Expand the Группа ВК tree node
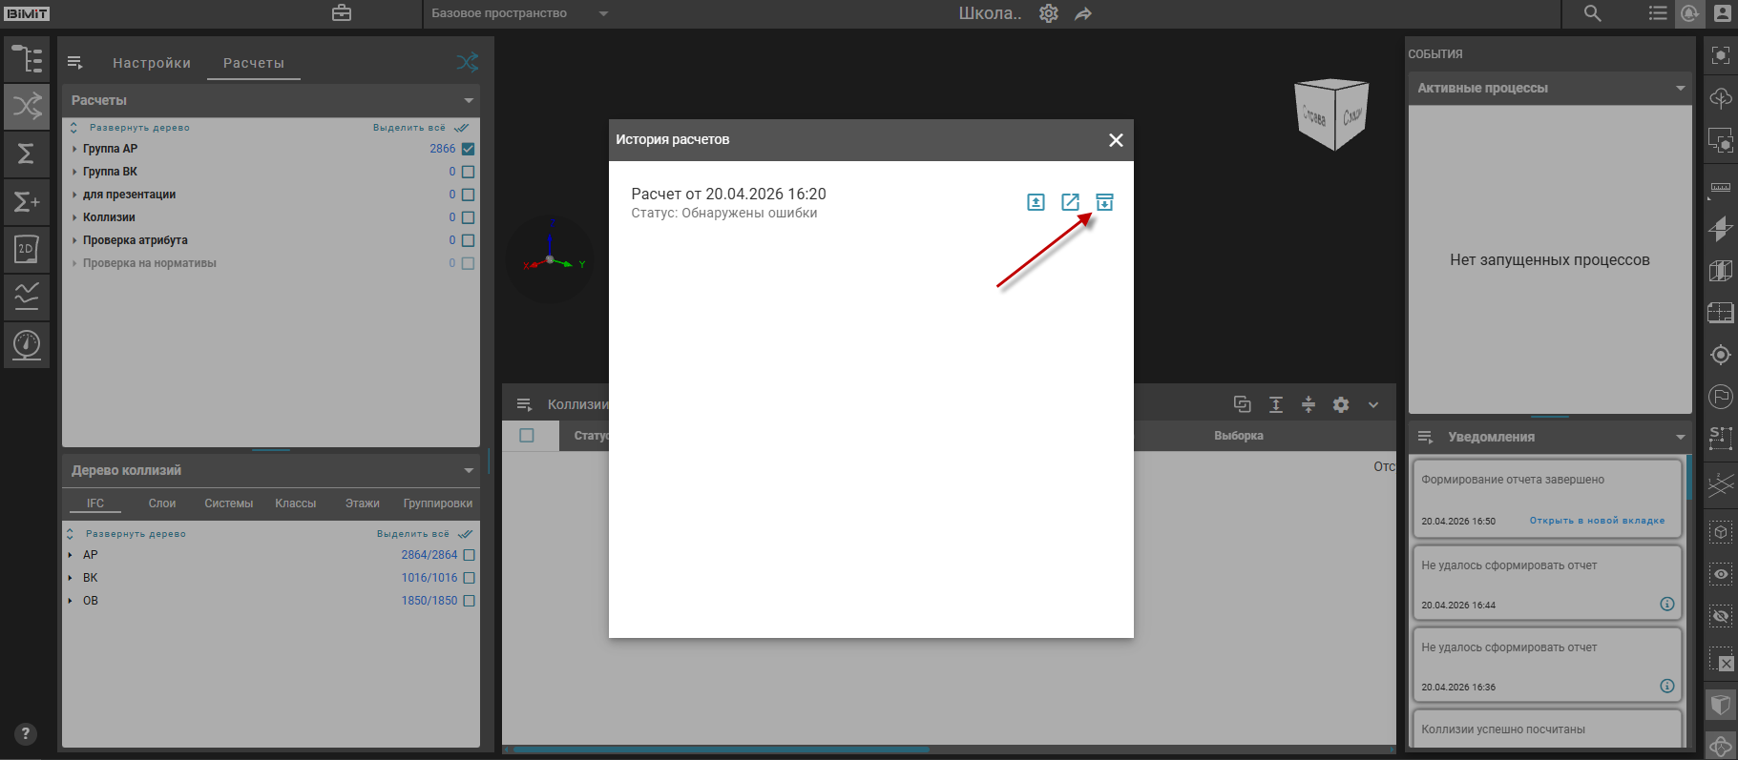The width and height of the screenshot is (1738, 760). [x=74, y=172]
